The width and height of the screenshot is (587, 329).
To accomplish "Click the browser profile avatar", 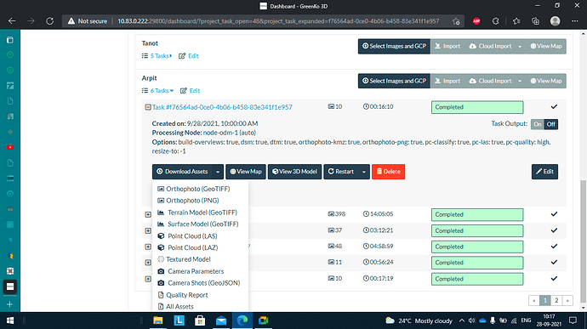I will [x=556, y=21].
